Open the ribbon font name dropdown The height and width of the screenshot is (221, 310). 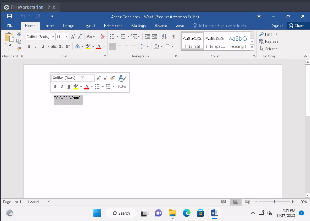(53, 37)
